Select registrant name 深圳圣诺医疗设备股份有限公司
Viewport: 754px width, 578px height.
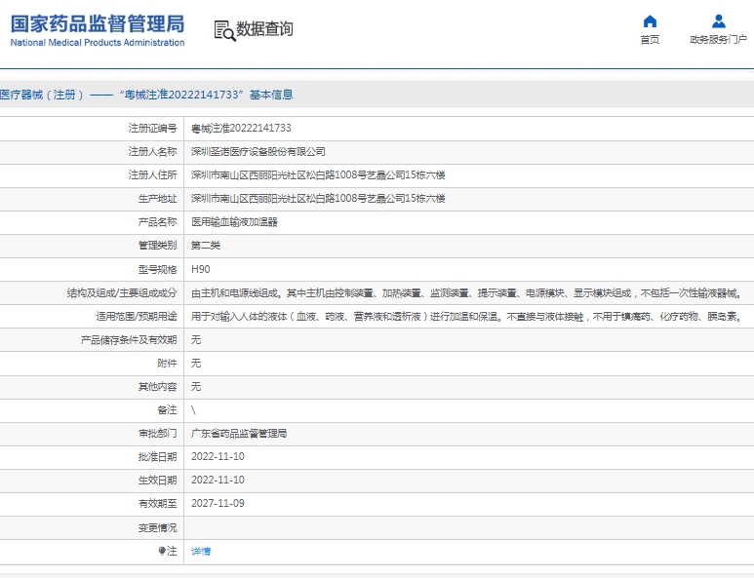point(258,151)
